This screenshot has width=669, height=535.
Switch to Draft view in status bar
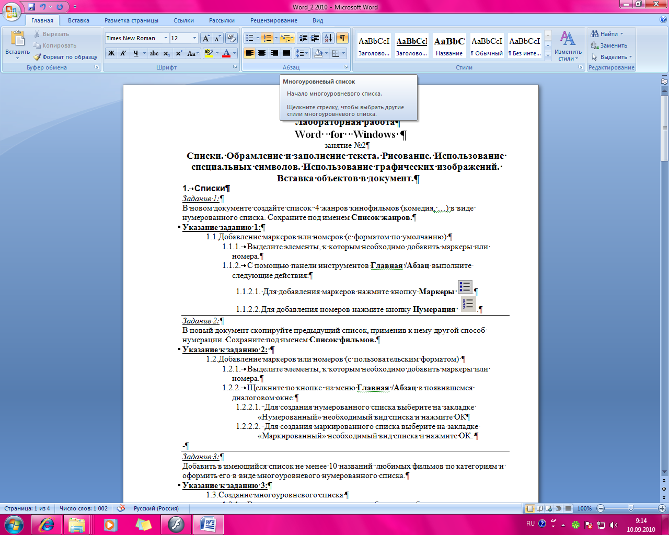[x=568, y=508]
